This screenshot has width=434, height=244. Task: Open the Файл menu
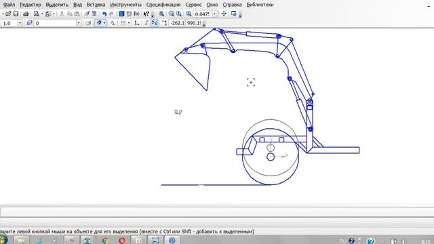pos(9,5)
